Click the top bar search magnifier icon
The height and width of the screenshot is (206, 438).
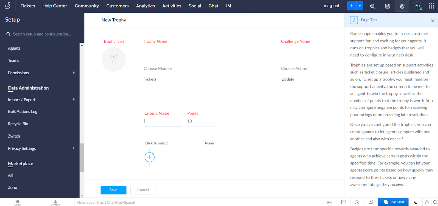point(372,6)
